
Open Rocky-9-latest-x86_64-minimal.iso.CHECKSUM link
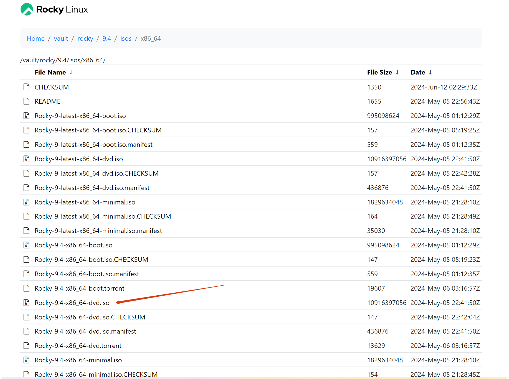[103, 216]
